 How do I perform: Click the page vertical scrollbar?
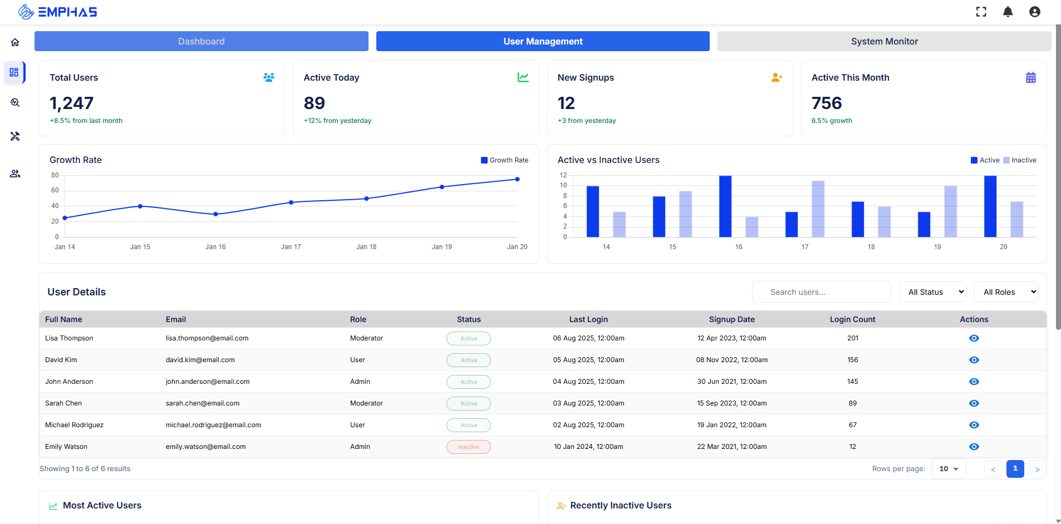point(1058,178)
